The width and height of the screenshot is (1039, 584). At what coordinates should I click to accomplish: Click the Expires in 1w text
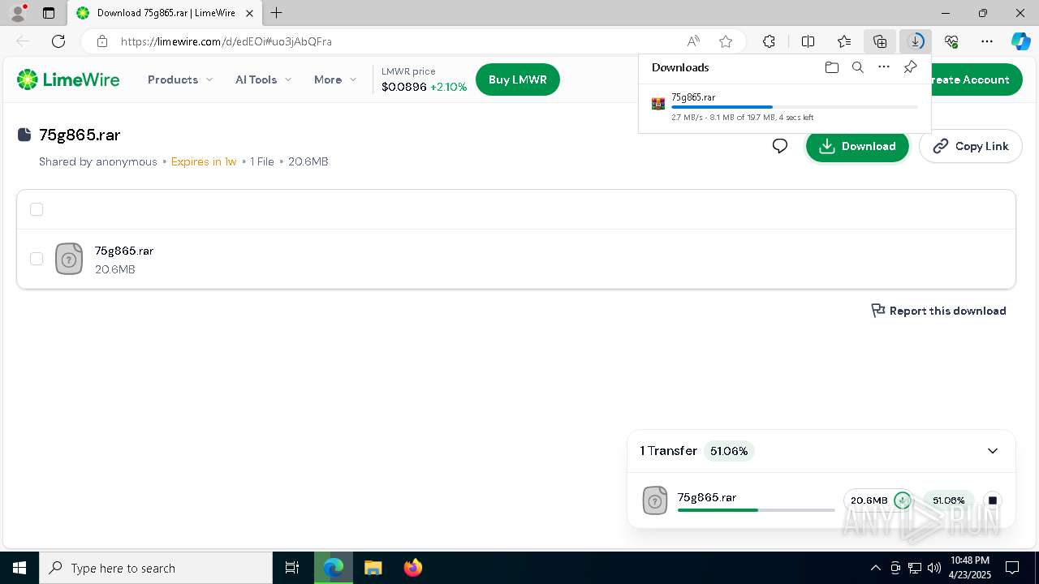(x=204, y=161)
